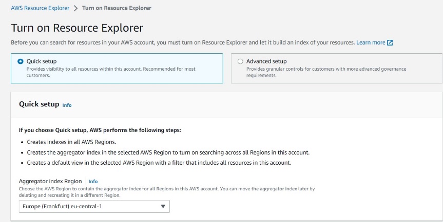The width and height of the screenshot is (443, 222).
Task: Click the Advanced setup card description text
Action: coord(326,72)
